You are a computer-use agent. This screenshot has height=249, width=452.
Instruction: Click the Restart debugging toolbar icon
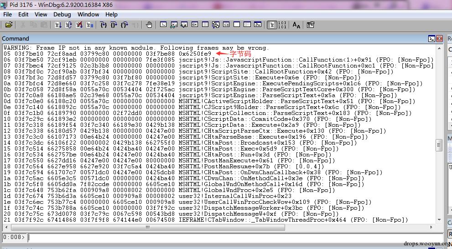click(x=68, y=25)
